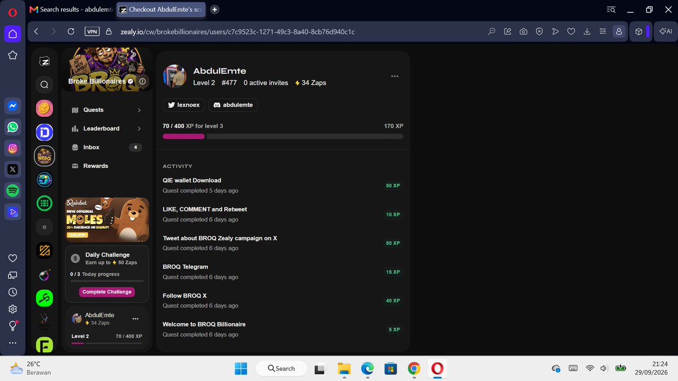This screenshot has width=678, height=381.
Task: Click the VPN badge in address bar
Action: [92, 32]
